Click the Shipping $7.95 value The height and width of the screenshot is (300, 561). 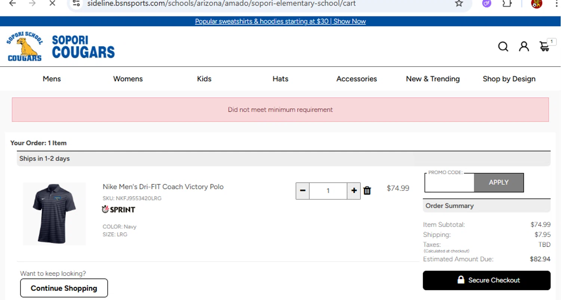point(542,235)
